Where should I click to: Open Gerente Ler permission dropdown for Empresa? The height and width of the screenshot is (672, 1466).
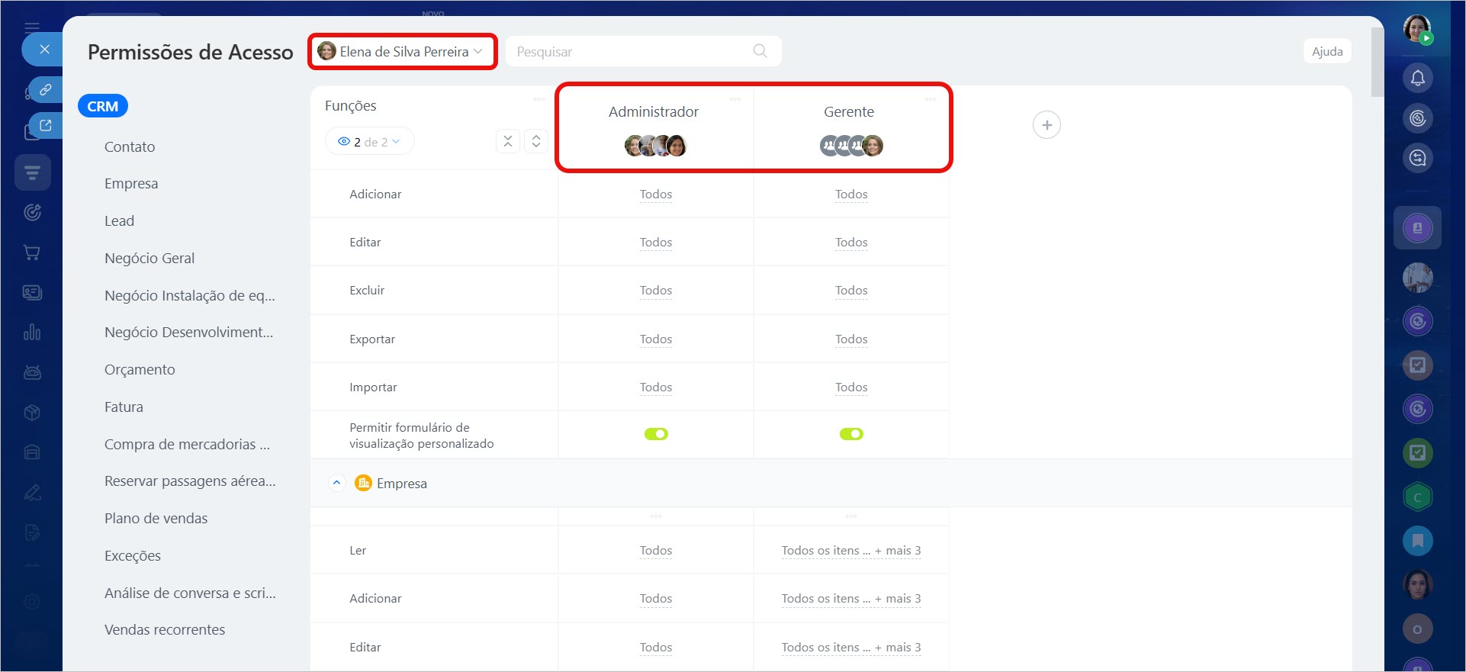click(x=850, y=551)
